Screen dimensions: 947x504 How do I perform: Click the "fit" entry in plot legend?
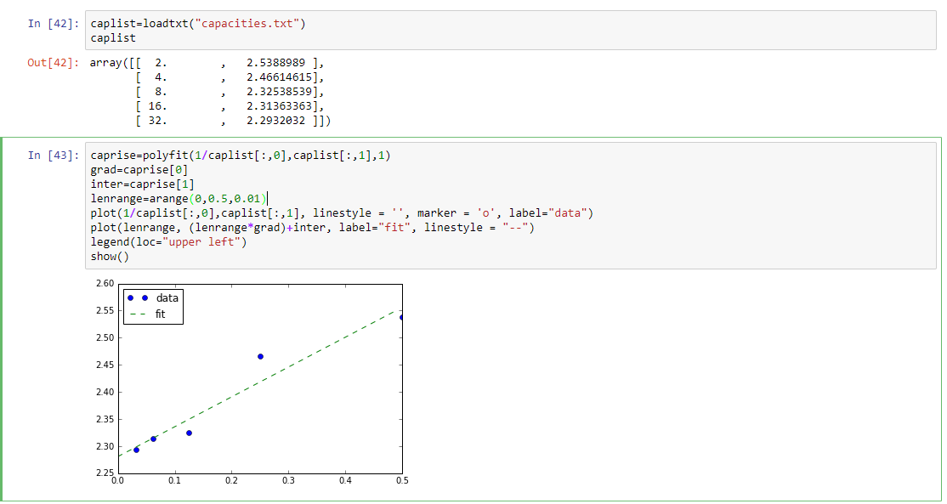160,314
